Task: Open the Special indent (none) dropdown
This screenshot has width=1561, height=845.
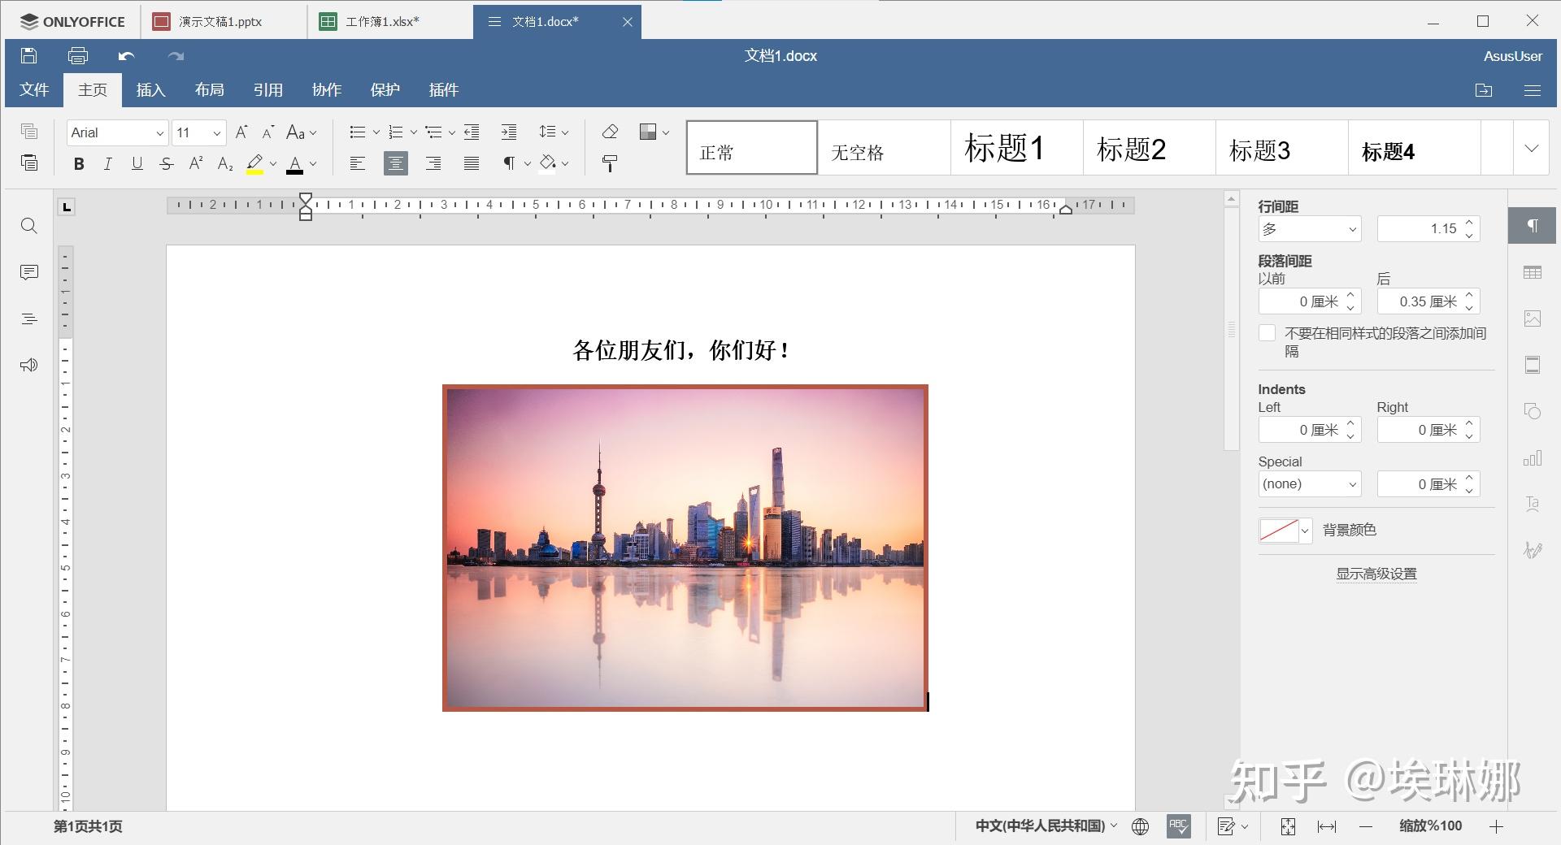Action: (1309, 484)
